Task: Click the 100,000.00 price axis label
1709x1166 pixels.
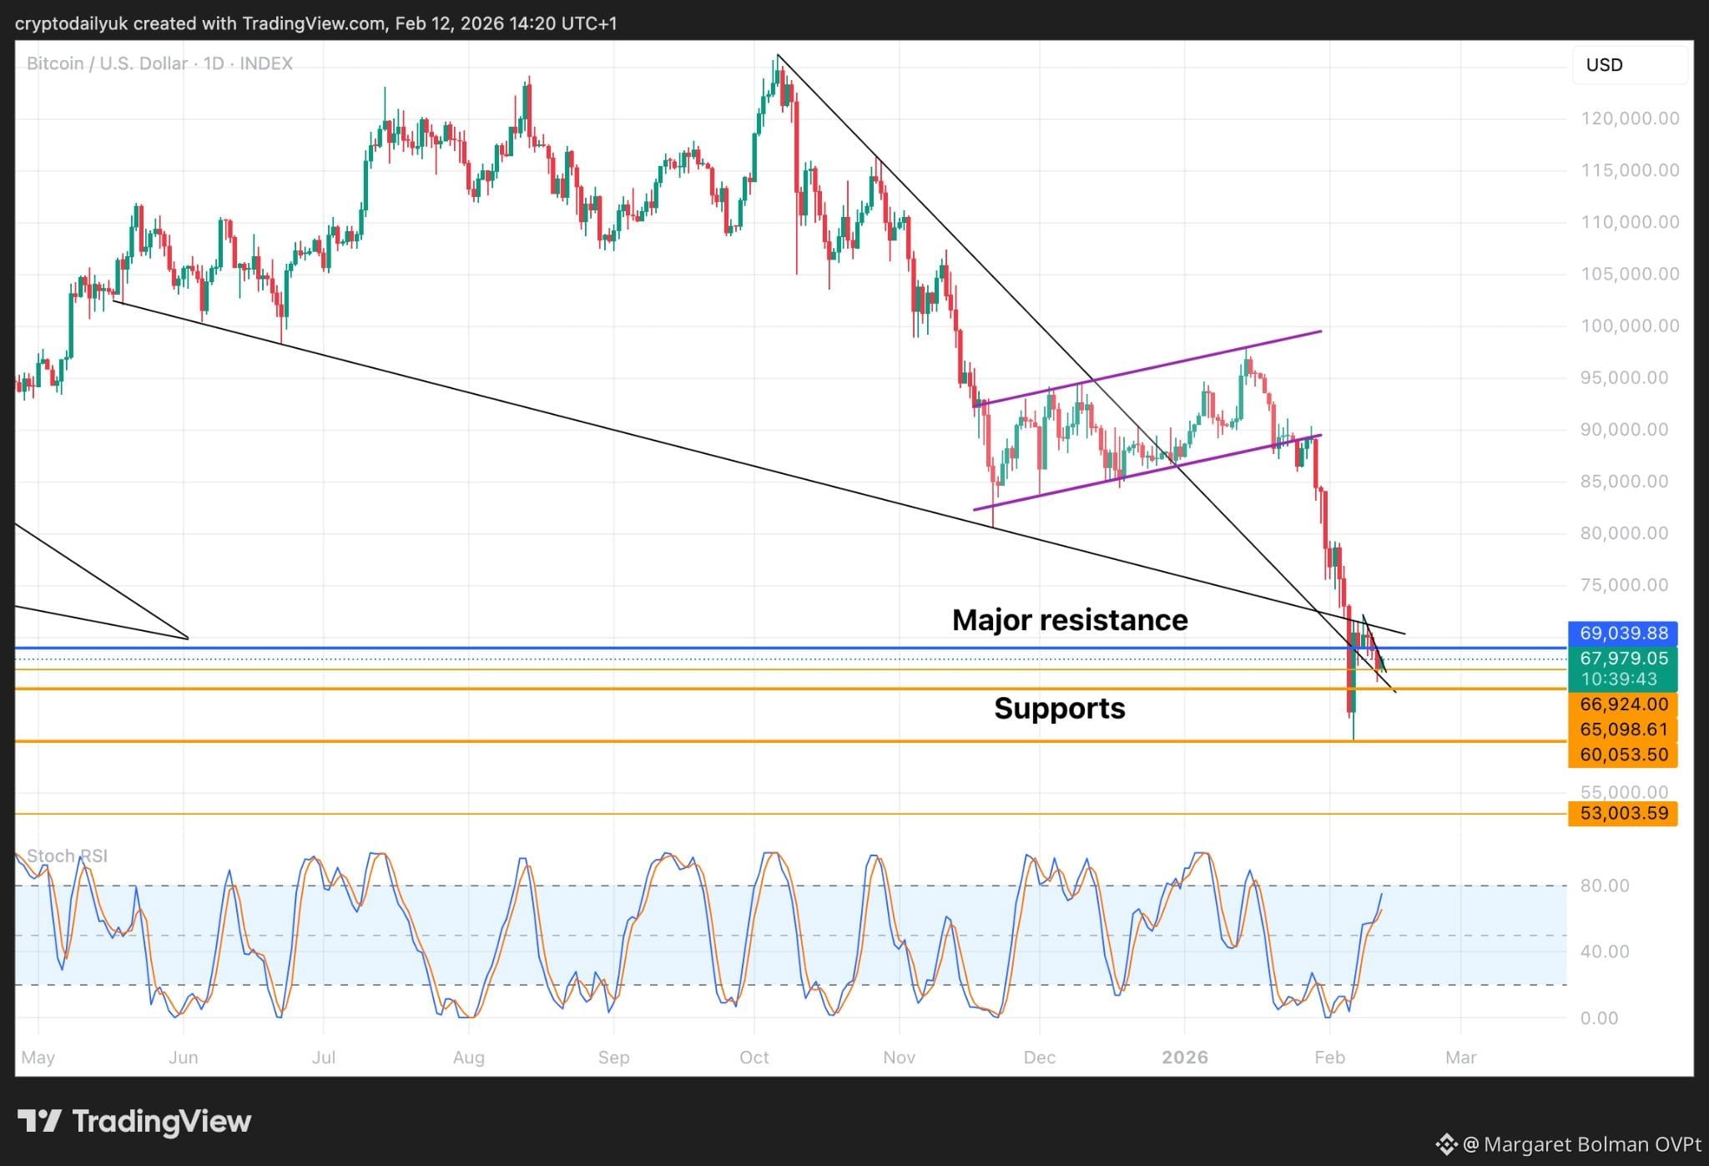Action: click(1630, 326)
